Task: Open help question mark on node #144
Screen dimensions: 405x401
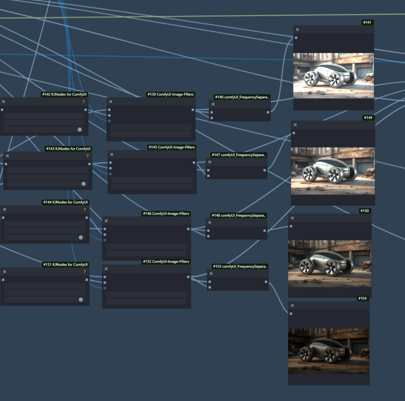Action: (x=85, y=210)
